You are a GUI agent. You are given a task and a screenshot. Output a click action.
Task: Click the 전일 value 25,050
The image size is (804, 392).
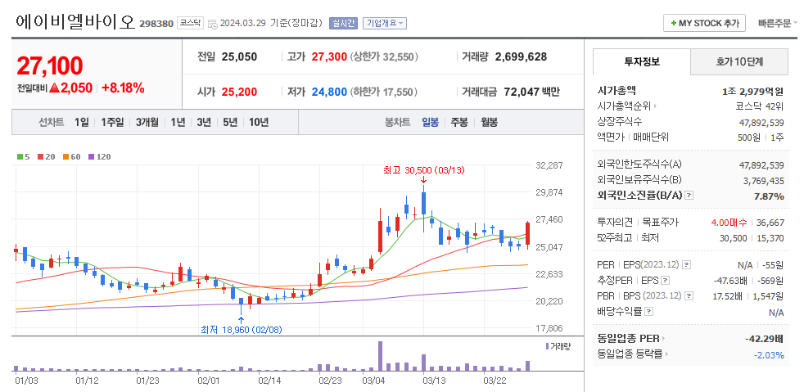click(x=239, y=57)
